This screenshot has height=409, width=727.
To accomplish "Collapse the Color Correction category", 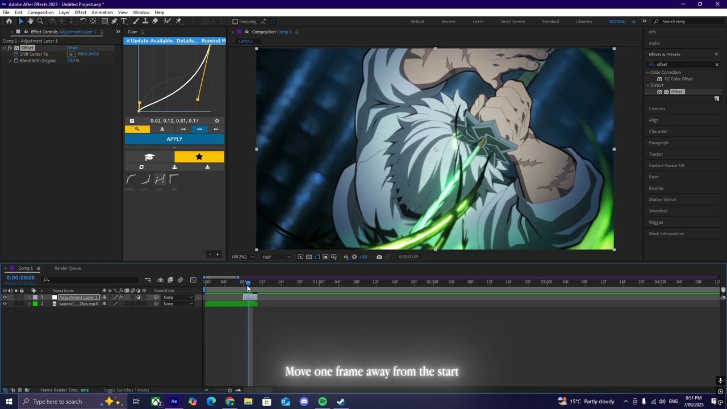I will [x=648, y=73].
